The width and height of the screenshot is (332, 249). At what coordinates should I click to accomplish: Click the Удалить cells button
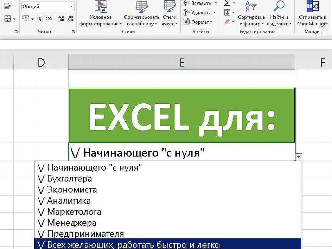coord(196,13)
